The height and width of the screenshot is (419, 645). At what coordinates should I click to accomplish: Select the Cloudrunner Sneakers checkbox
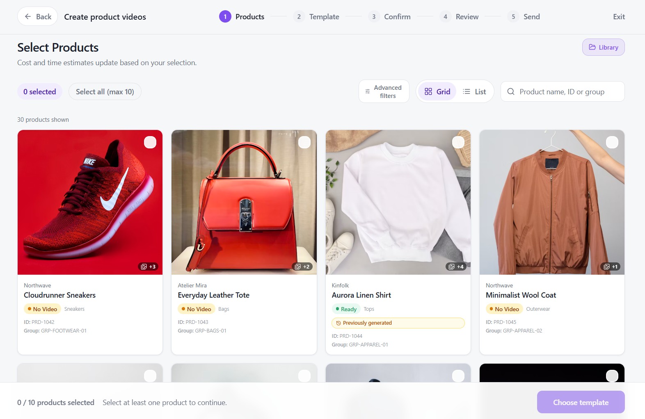pos(150,142)
